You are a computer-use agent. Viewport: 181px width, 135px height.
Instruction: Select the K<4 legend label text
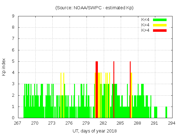coord(146,20)
